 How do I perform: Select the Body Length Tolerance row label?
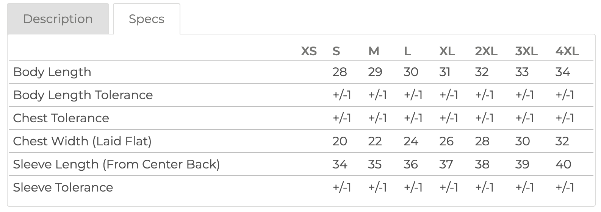click(x=83, y=95)
